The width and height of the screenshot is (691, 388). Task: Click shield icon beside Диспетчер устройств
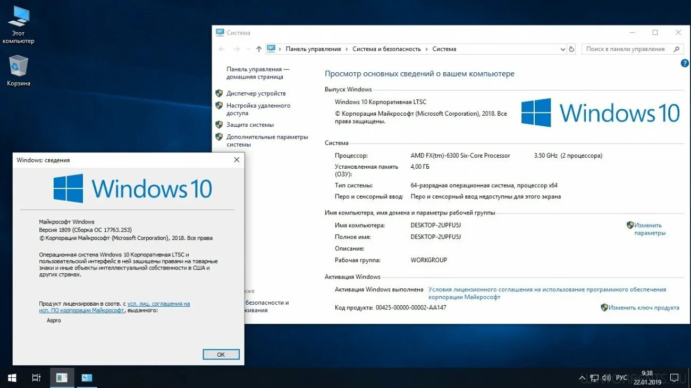pos(219,93)
